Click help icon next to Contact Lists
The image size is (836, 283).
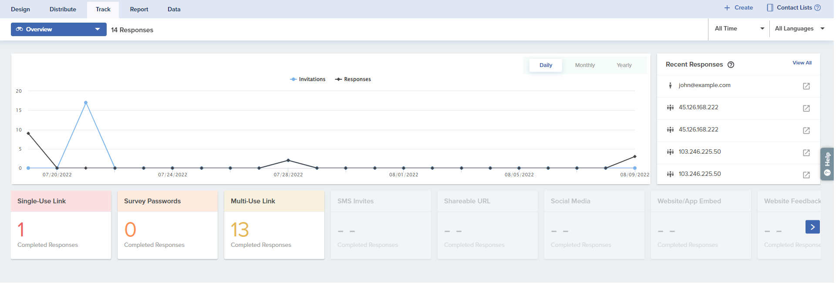coord(817,8)
